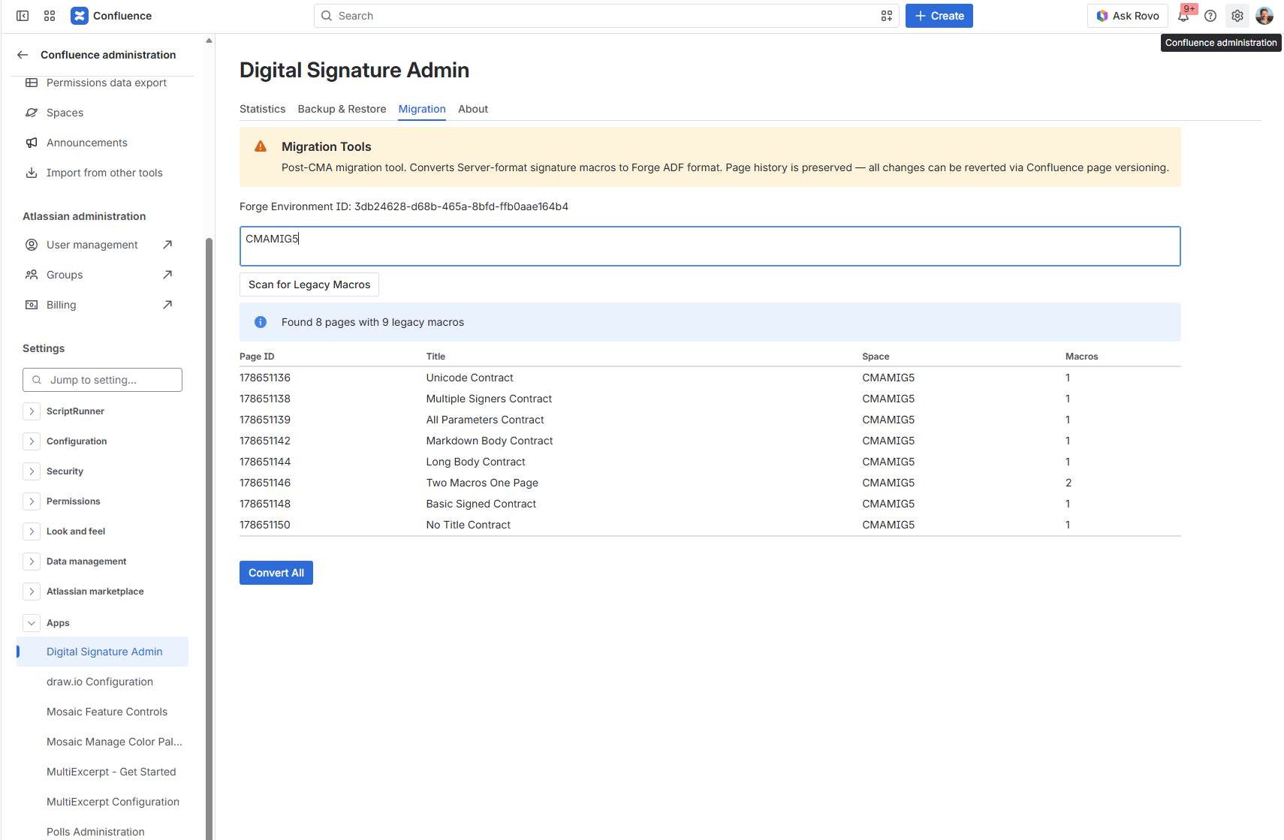Collapse the sidebar with the panel icon
The width and height of the screenshot is (1284, 840).
coord(23,16)
